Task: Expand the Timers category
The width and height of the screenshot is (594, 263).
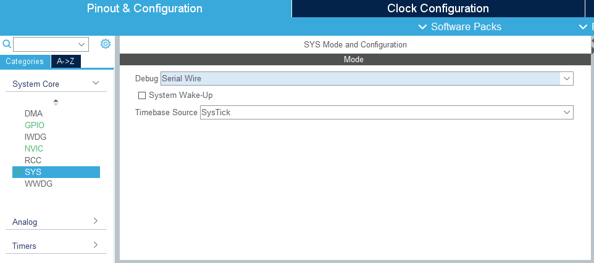Action: pos(96,245)
